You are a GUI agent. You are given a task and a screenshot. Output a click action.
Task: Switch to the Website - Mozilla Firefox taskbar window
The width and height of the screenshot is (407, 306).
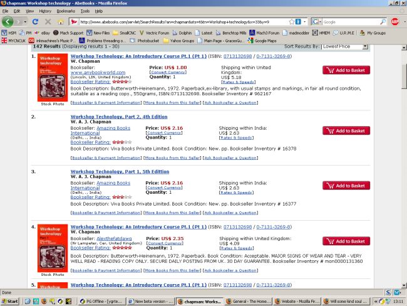pyautogui.click(x=297, y=302)
